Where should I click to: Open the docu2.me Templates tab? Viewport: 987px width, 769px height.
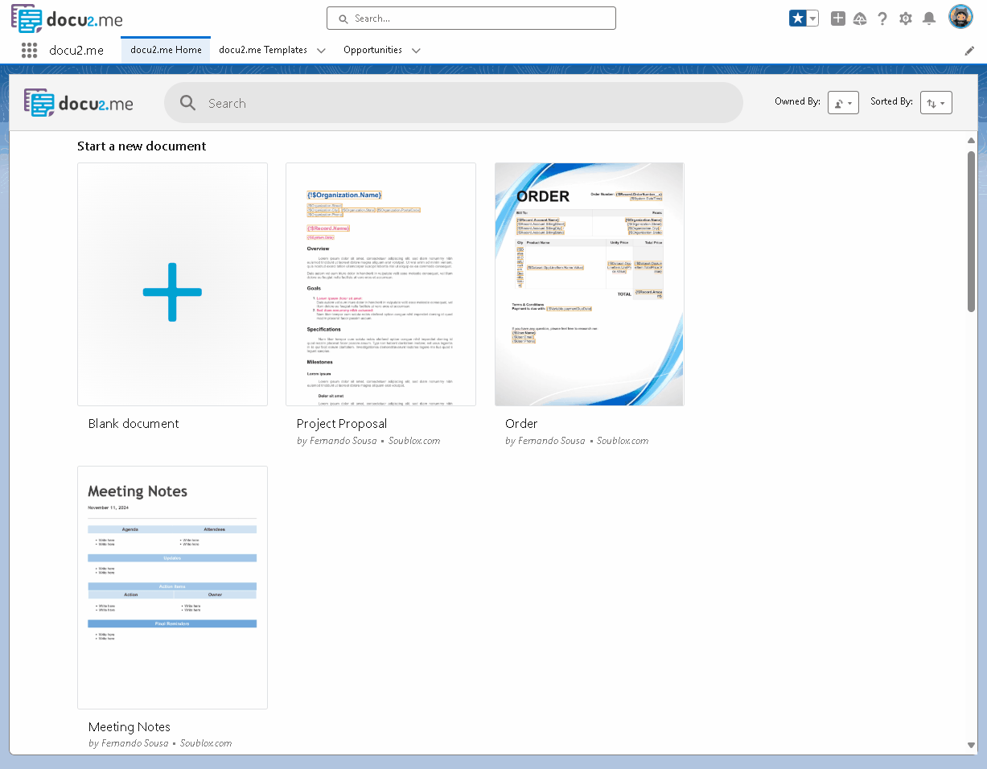click(x=263, y=50)
